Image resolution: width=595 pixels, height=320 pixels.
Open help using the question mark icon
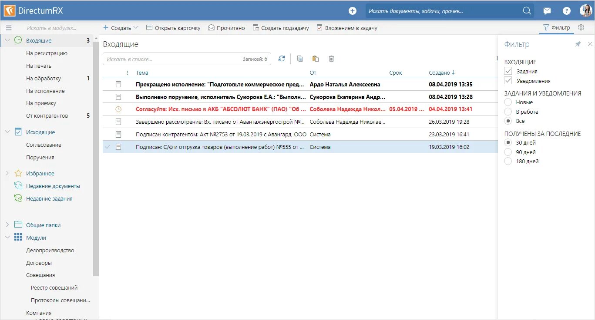tap(566, 10)
